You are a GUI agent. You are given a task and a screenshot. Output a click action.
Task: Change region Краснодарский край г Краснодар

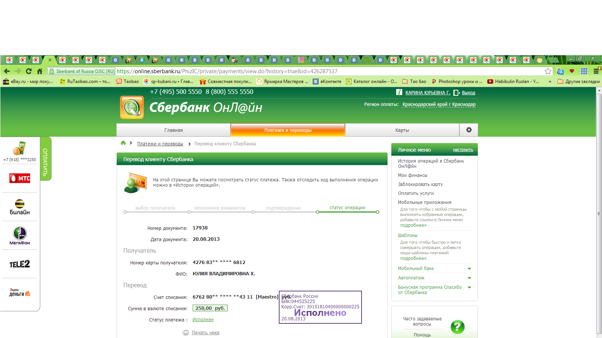(439, 104)
